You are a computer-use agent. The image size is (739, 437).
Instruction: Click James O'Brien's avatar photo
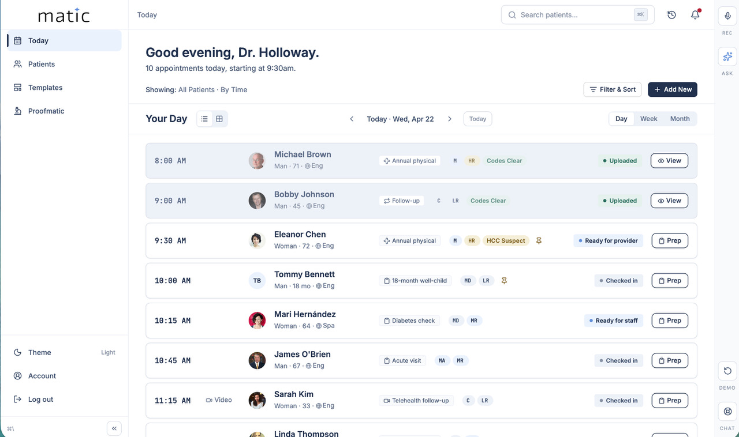point(257,360)
